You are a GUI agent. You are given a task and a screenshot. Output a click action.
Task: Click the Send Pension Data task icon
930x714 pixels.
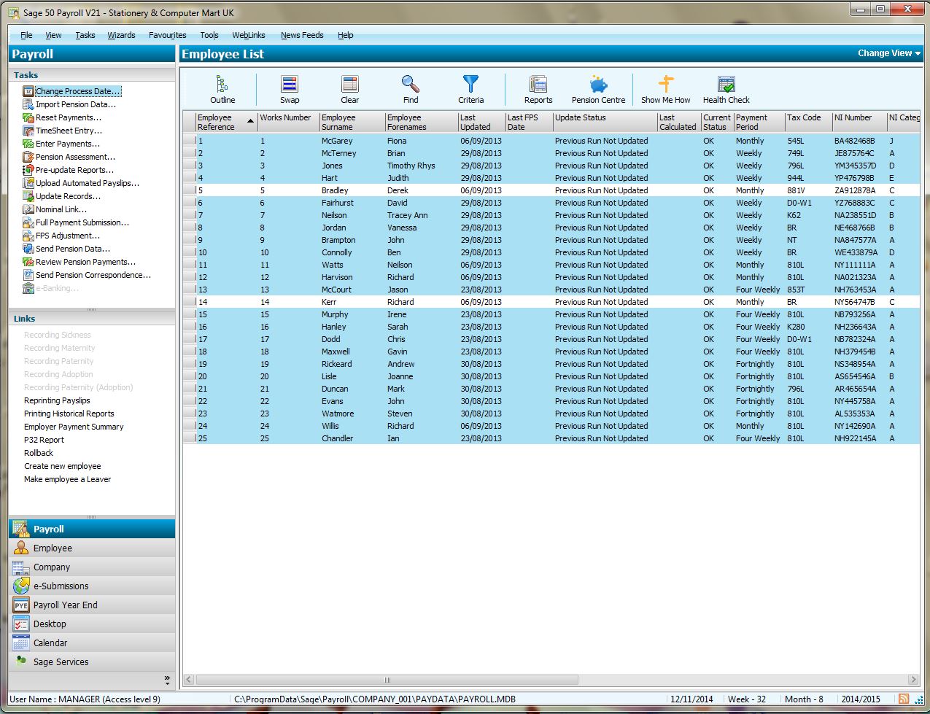(x=28, y=249)
